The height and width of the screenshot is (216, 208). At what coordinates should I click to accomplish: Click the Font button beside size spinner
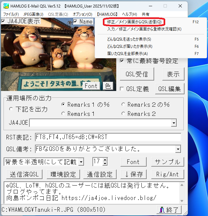(134, 162)
